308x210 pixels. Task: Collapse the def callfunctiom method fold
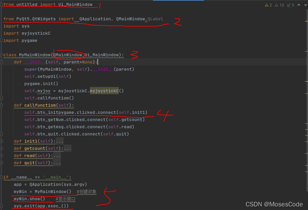[x=1, y=105]
